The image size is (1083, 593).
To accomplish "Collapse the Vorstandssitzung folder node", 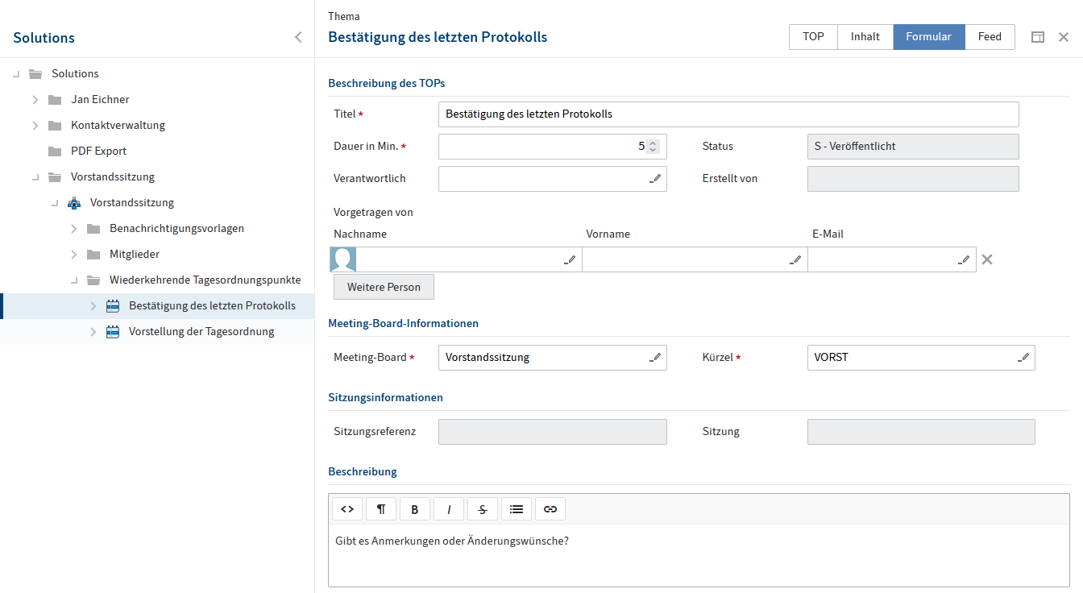I will click(x=35, y=177).
